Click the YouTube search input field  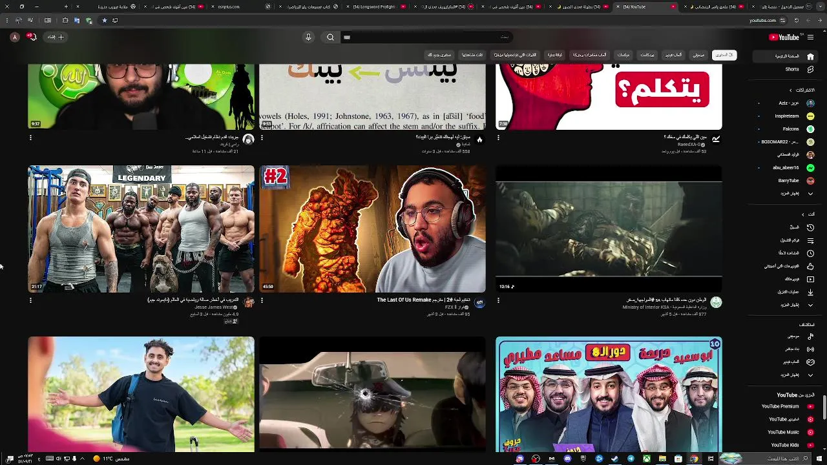point(426,37)
